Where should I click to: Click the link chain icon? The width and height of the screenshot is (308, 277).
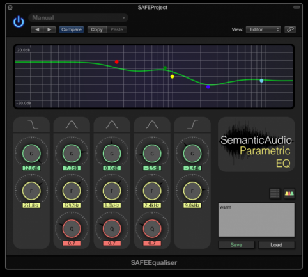(290, 29)
